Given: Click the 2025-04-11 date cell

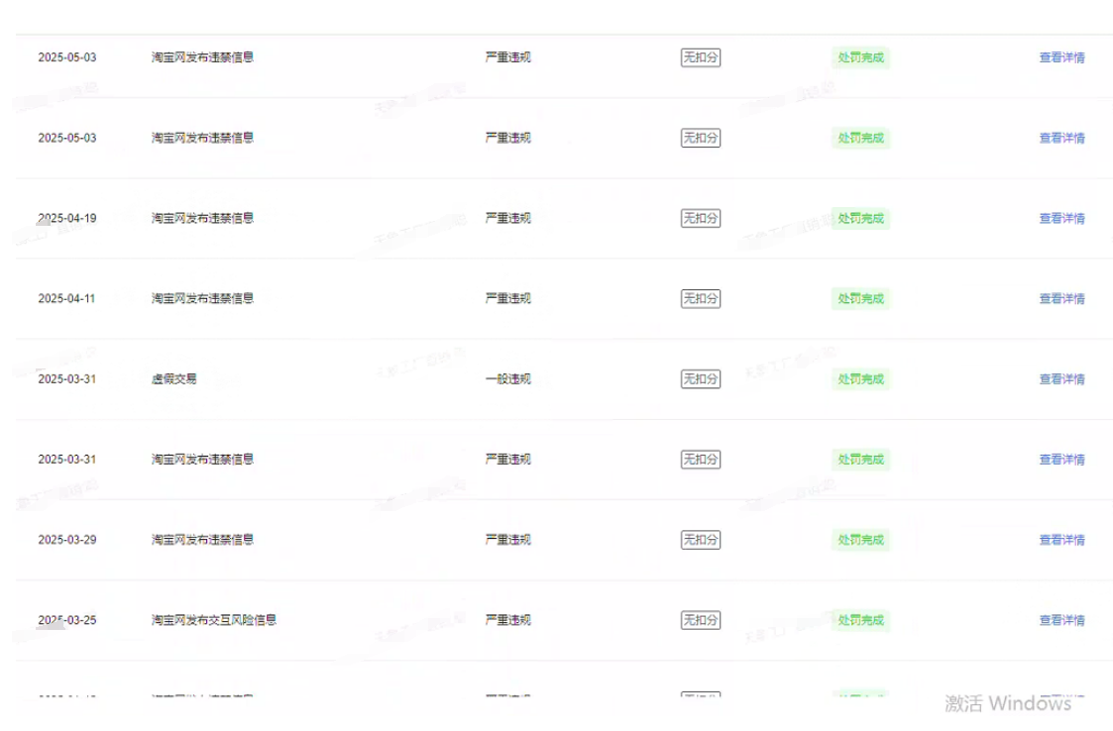Looking at the screenshot, I should 67,298.
